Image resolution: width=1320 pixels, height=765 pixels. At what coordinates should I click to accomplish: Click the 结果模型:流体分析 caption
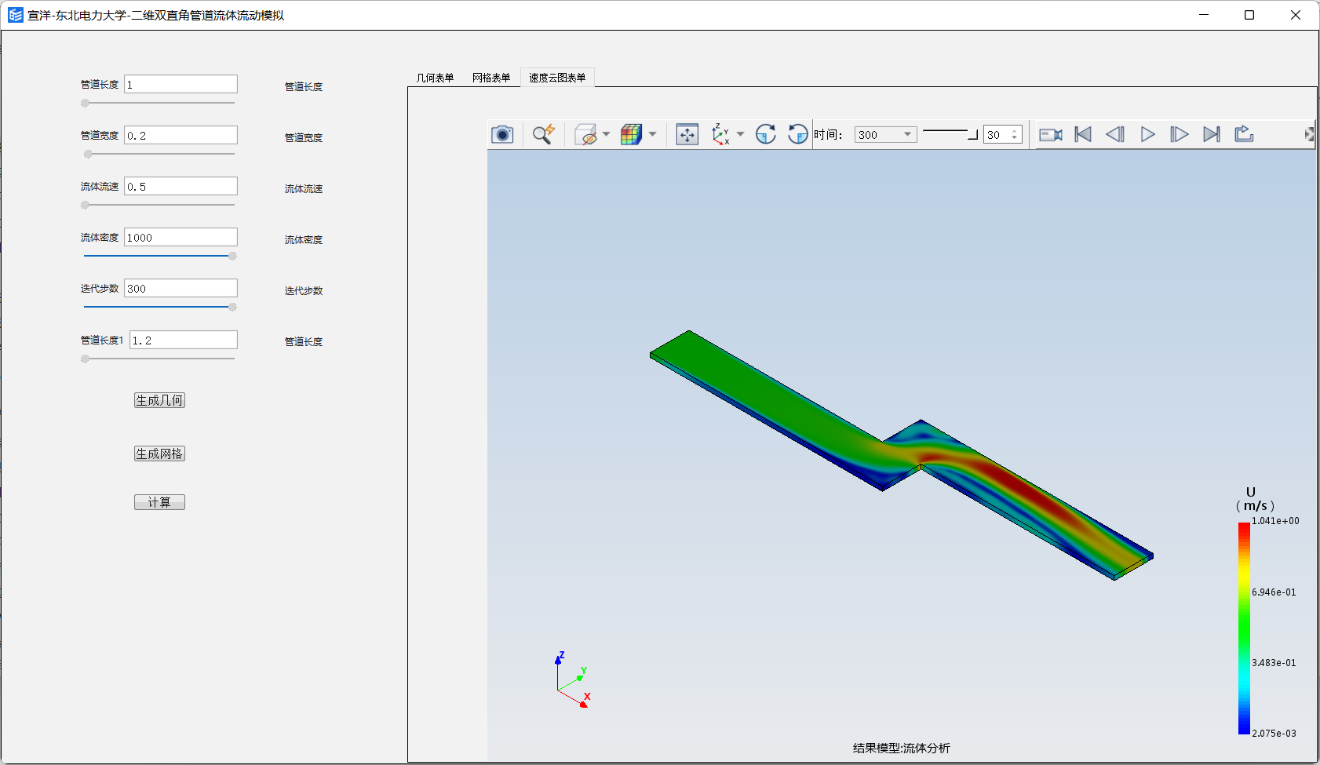tap(902, 749)
